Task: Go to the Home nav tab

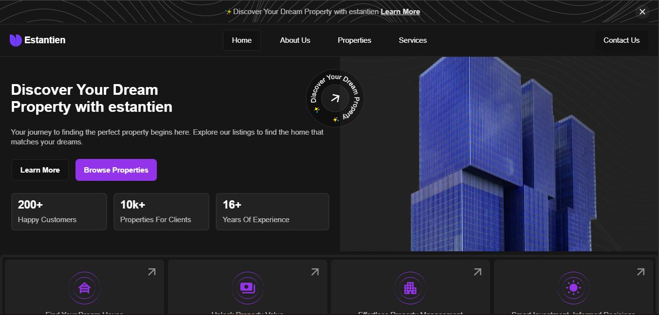Action: tap(242, 40)
